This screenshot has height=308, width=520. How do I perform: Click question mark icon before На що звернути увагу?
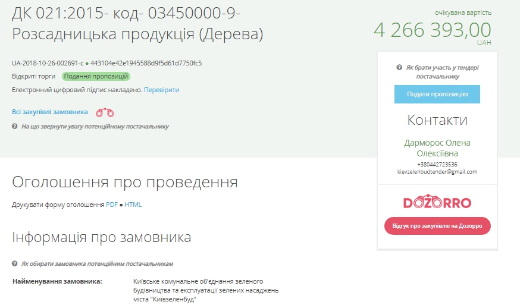point(14,127)
